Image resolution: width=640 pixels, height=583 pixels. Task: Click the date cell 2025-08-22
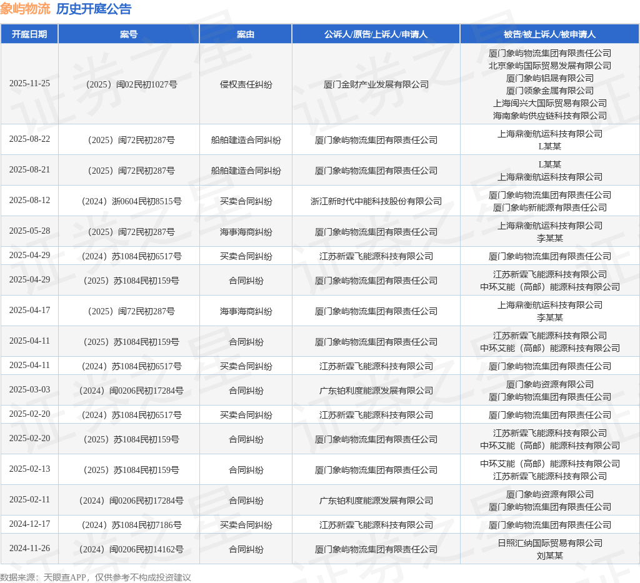pyautogui.click(x=29, y=139)
